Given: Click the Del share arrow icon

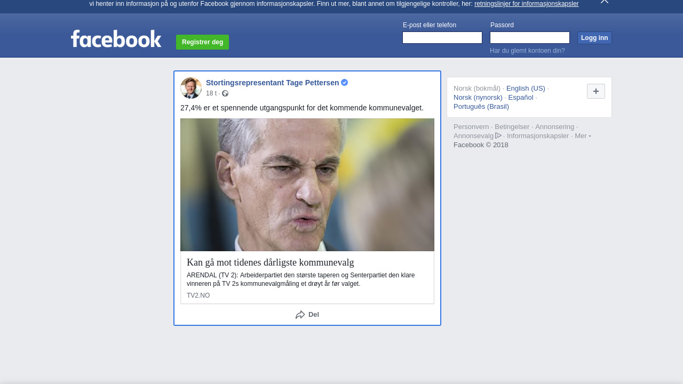Looking at the screenshot, I should coord(300,315).
